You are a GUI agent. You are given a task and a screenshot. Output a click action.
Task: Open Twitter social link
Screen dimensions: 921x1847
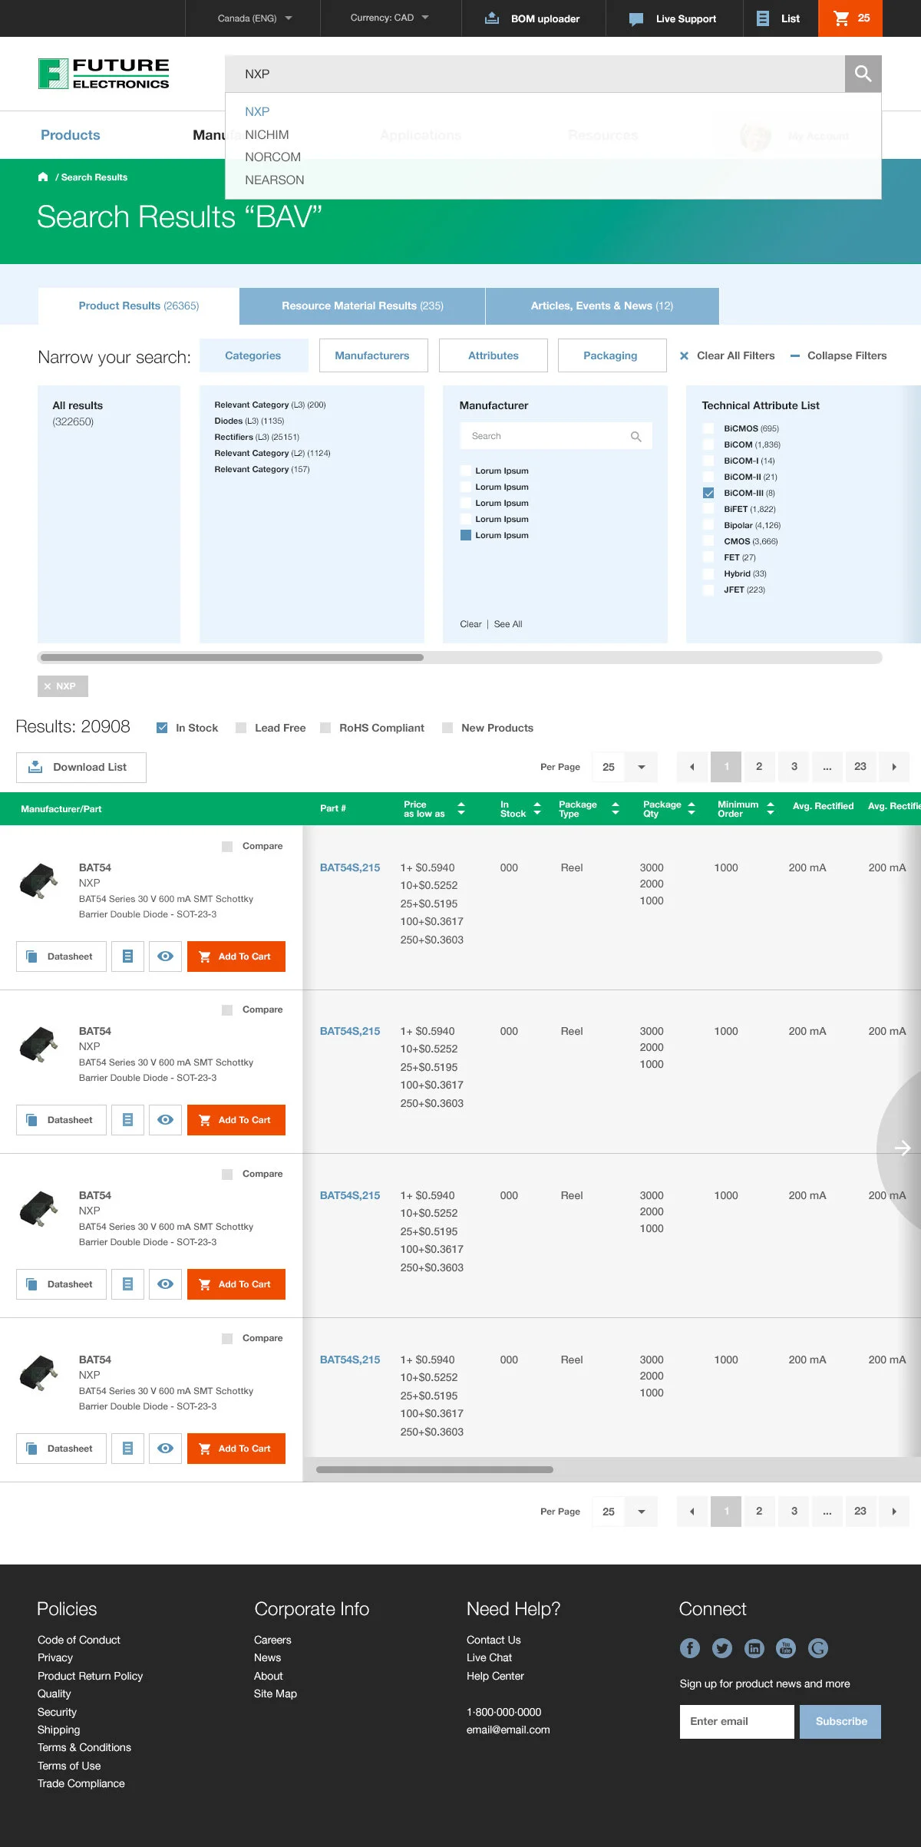click(722, 1648)
